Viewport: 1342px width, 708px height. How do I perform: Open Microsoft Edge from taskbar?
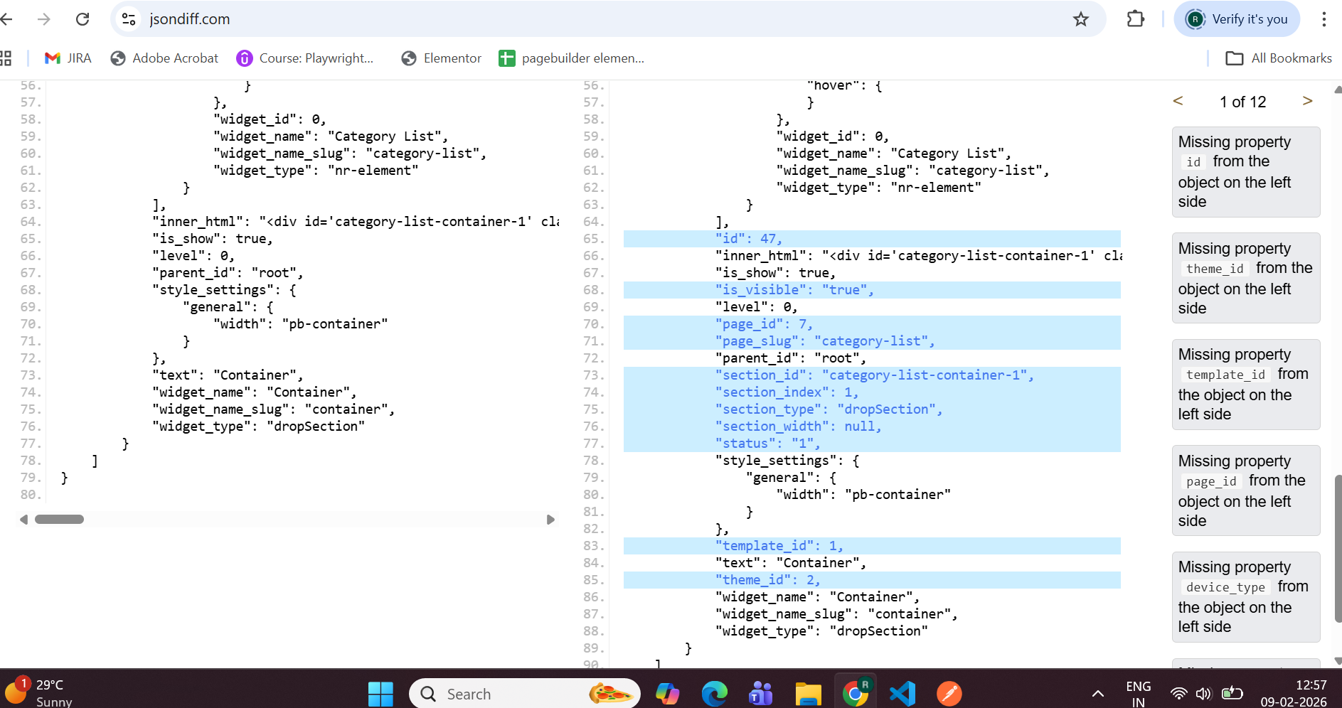click(714, 694)
